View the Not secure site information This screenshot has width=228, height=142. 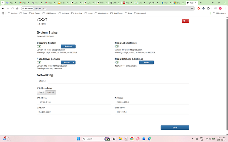tap(27, 9)
